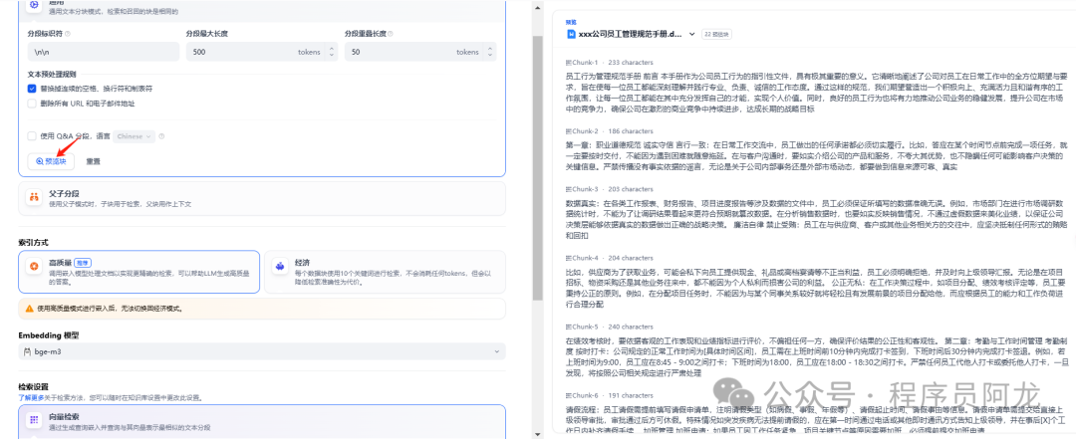Enable delete all URLs and emails checkbox
Screen dimensions: 1076x439
(x=33, y=103)
